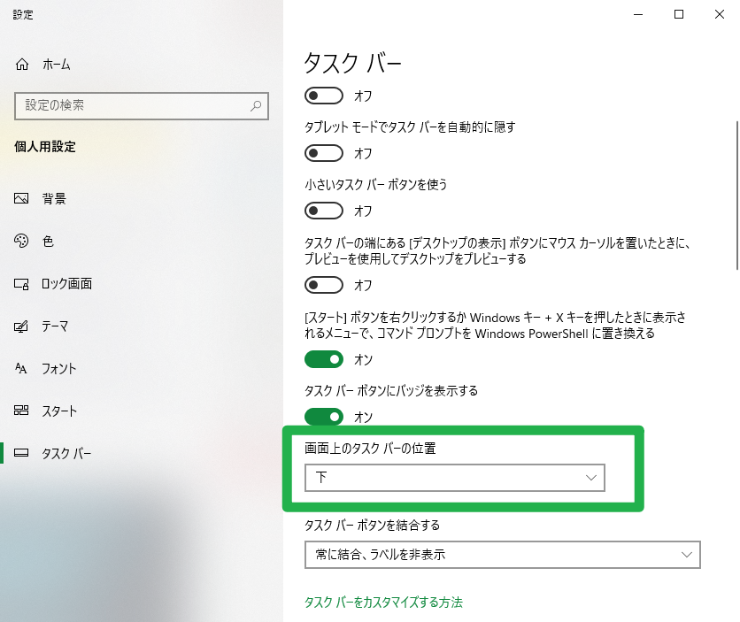Toggle タブレット モードでタスク バーを自動的に隠す switch
This screenshot has width=740, height=622.
[324, 153]
